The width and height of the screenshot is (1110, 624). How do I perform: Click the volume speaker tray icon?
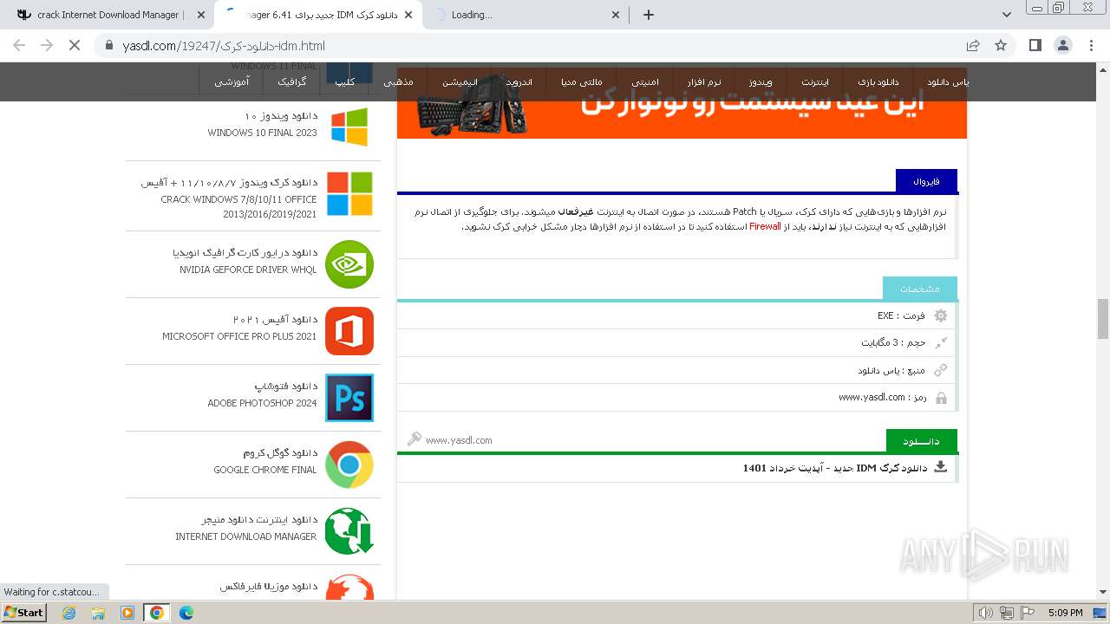984,613
